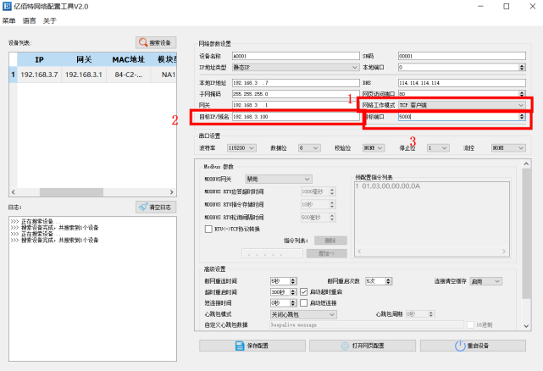The image size is (543, 371).
Task: Open the 关于 about menu
Action: point(49,21)
